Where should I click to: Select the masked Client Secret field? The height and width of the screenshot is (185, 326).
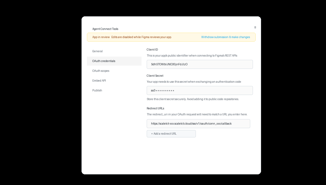click(200, 90)
